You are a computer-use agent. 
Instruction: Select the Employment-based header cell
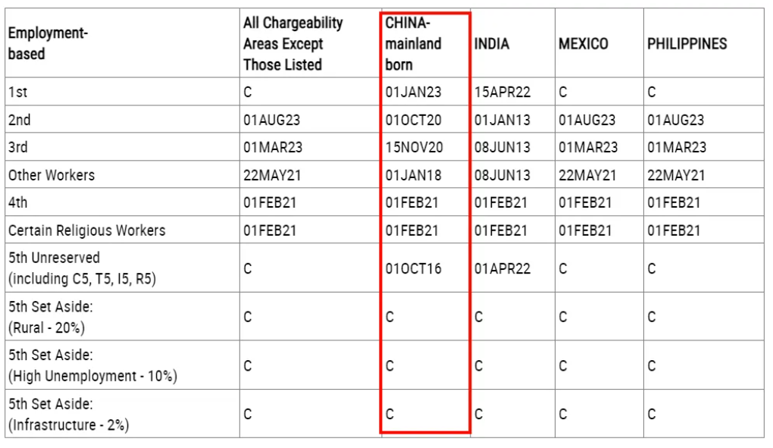click(x=48, y=43)
